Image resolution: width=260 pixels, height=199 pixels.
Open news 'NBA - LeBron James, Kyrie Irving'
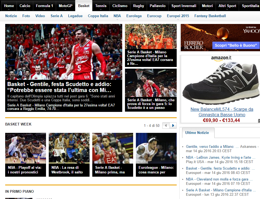pyautogui.click(x=221, y=157)
